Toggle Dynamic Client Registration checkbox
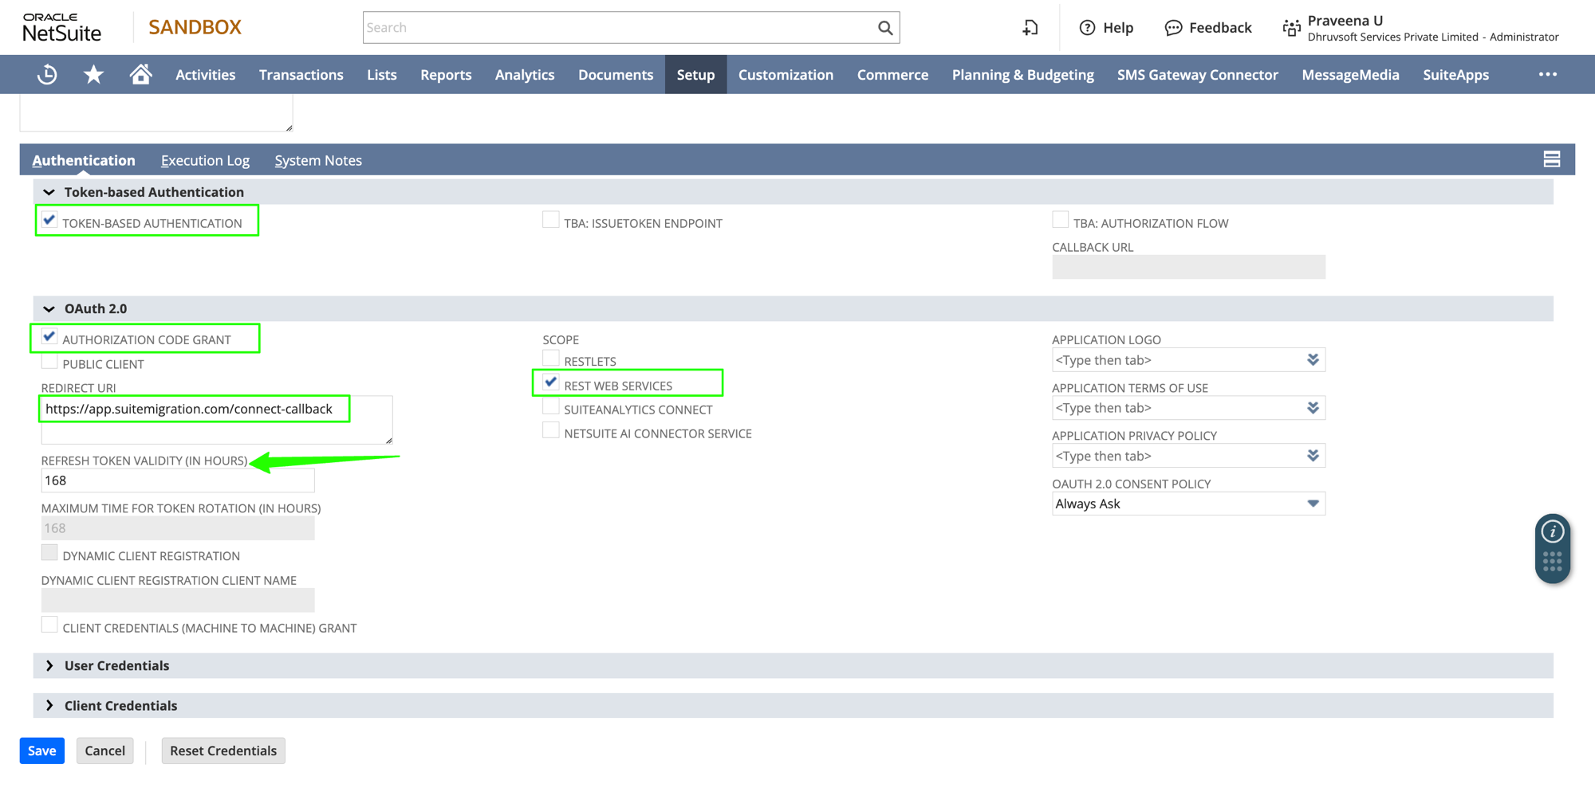Viewport: 1595px width, 788px height. [49, 553]
